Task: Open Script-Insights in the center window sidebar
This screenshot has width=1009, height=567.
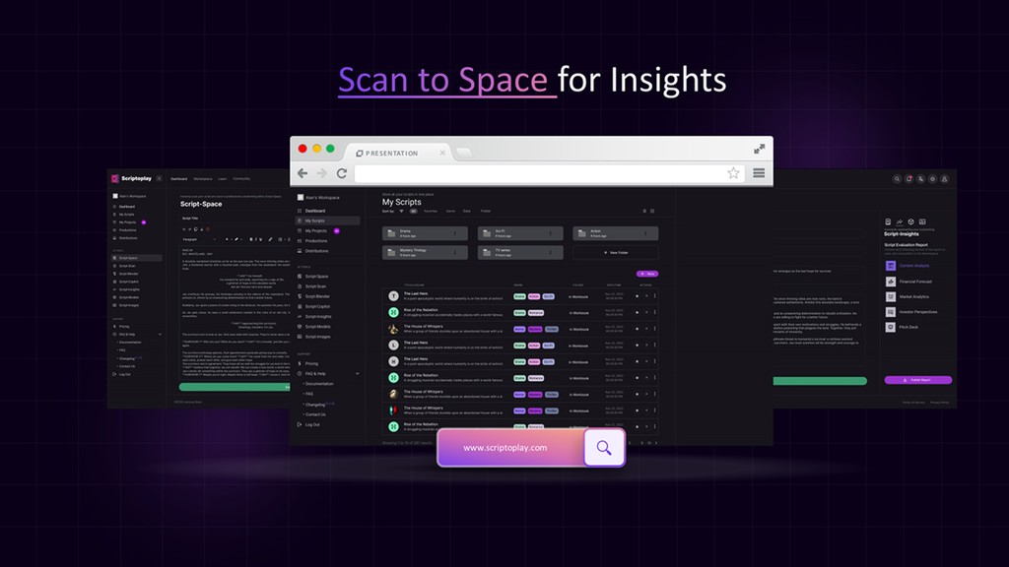Action: coord(318,316)
